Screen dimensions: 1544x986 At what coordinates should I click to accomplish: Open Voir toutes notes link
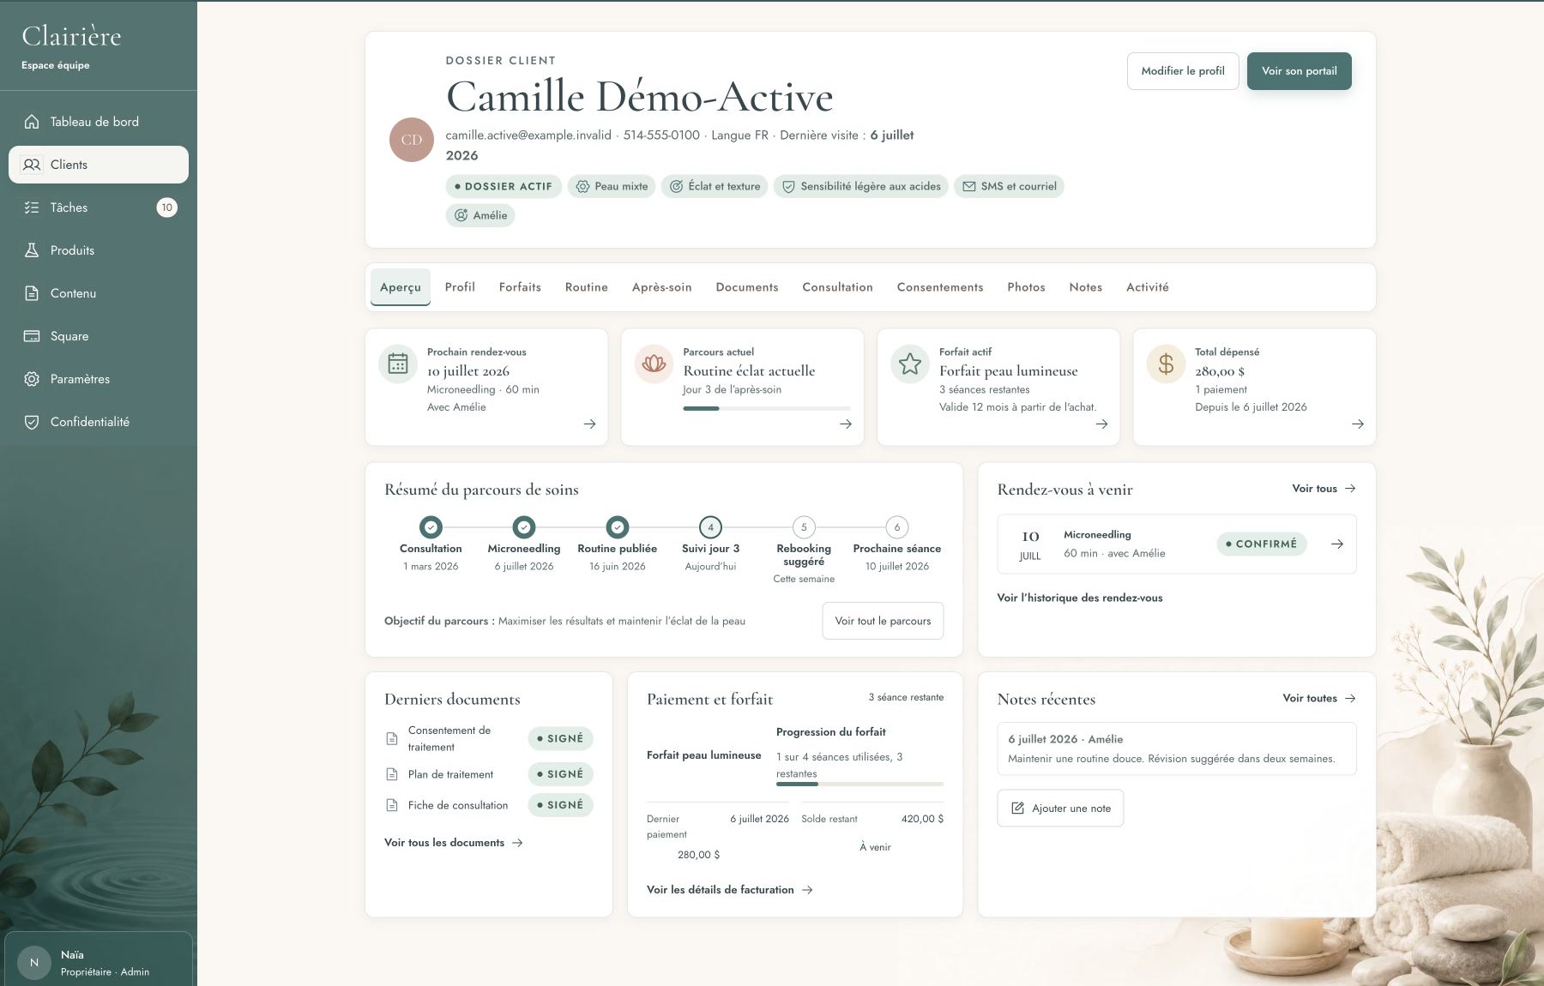point(1319,699)
